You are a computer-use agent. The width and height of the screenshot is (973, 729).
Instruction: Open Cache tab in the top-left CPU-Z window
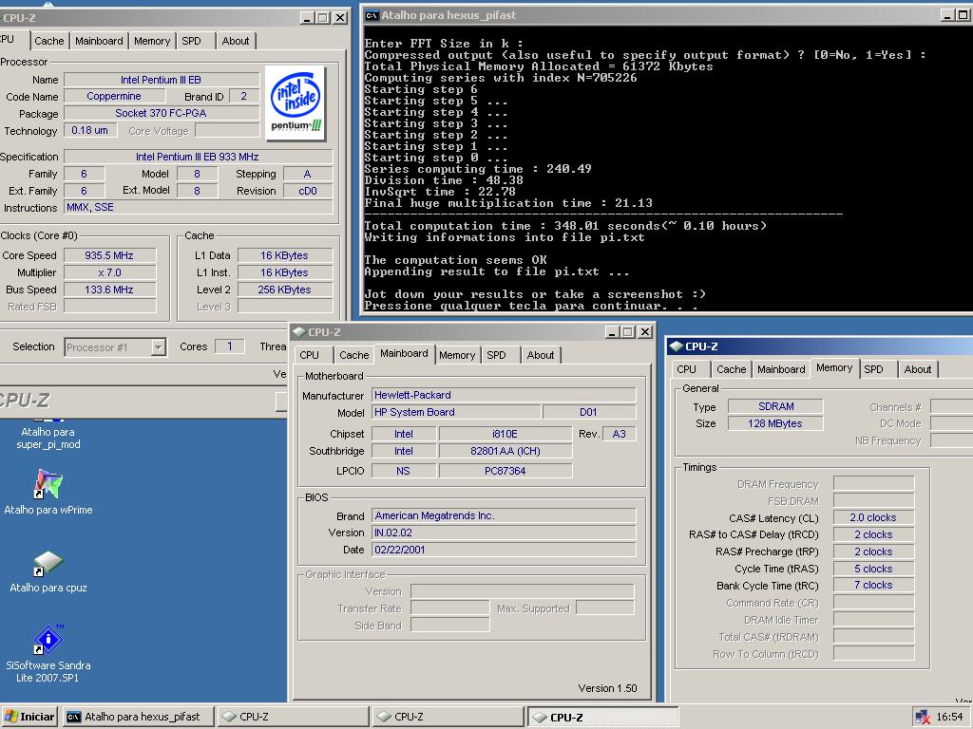click(x=49, y=41)
